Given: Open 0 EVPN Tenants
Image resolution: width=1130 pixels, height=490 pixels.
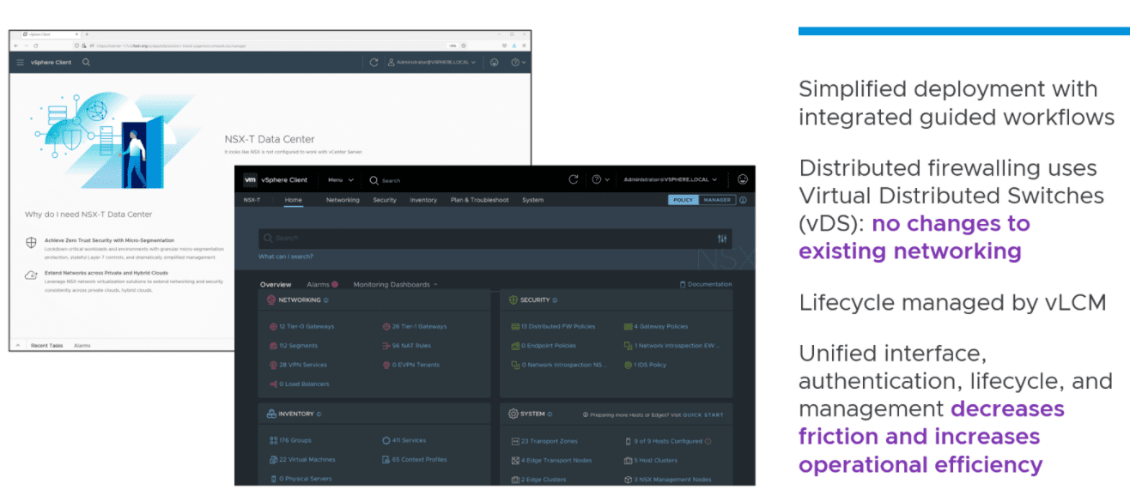Looking at the screenshot, I should tap(410, 365).
